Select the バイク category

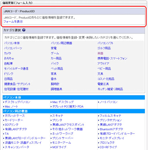click(55, 63)
